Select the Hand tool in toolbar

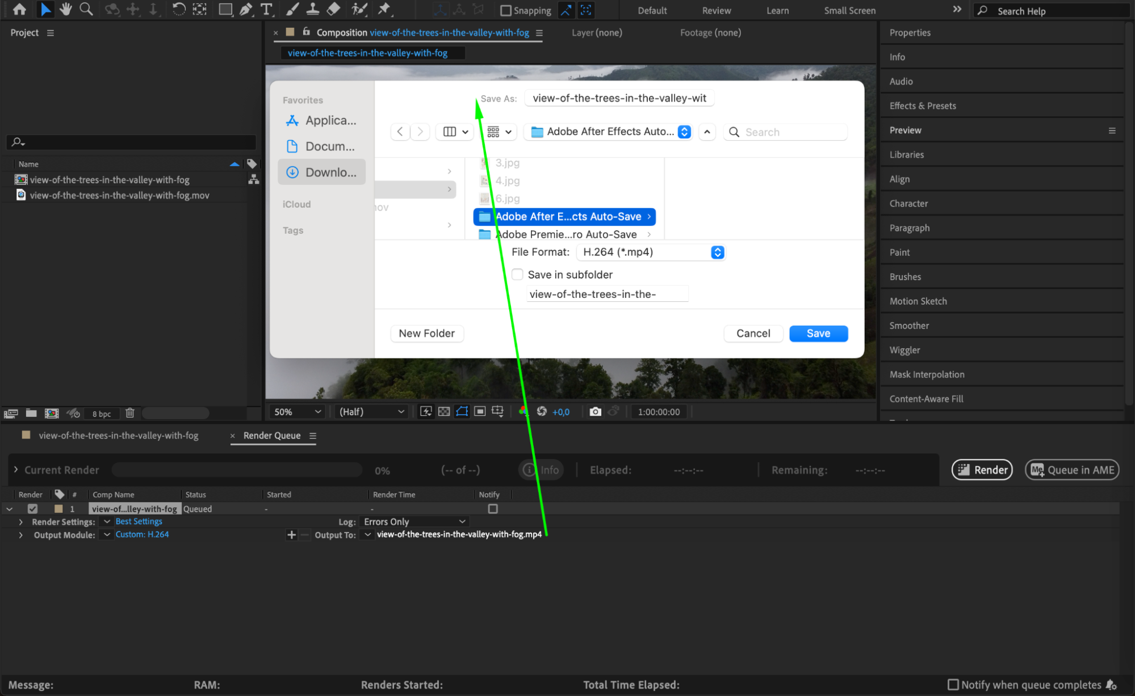pyautogui.click(x=66, y=9)
